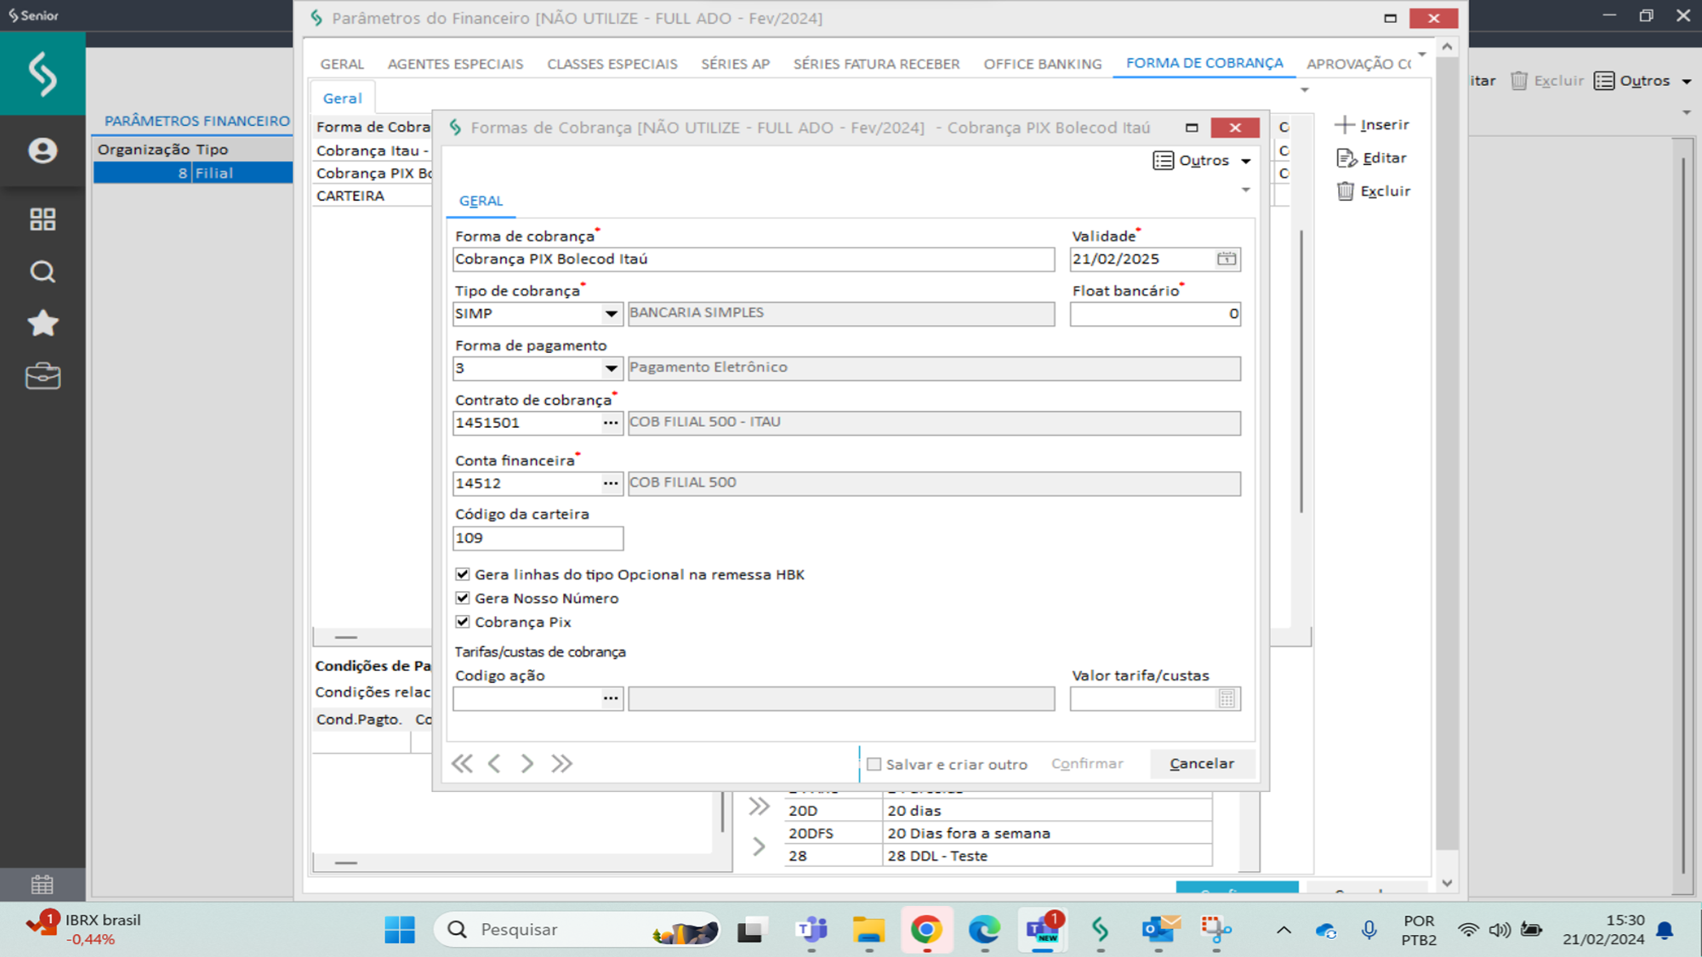Viewport: 1702px width, 957px height.
Task: Switch to SÉRIES FATURA RECEBER tab
Action: [x=876, y=64]
